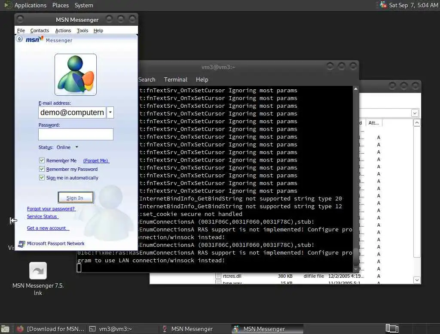Click into the E-mail address field
This screenshot has height=334, width=440.
72,112
